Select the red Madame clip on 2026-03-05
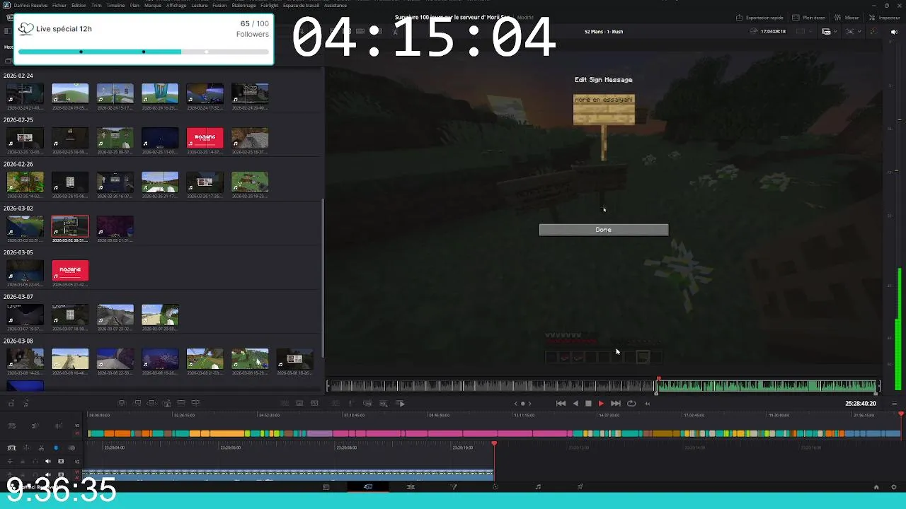 70,271
